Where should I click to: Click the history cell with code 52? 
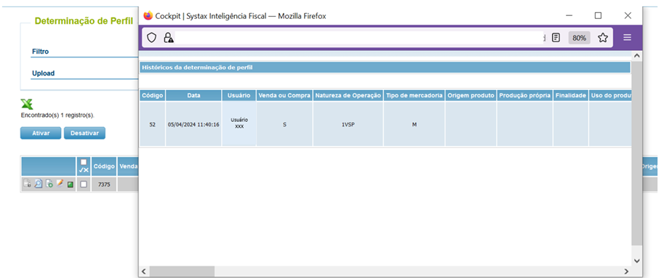153,124
